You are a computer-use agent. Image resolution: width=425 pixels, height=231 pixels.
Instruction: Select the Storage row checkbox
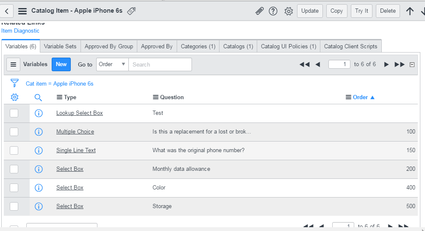tap(14, 206)
